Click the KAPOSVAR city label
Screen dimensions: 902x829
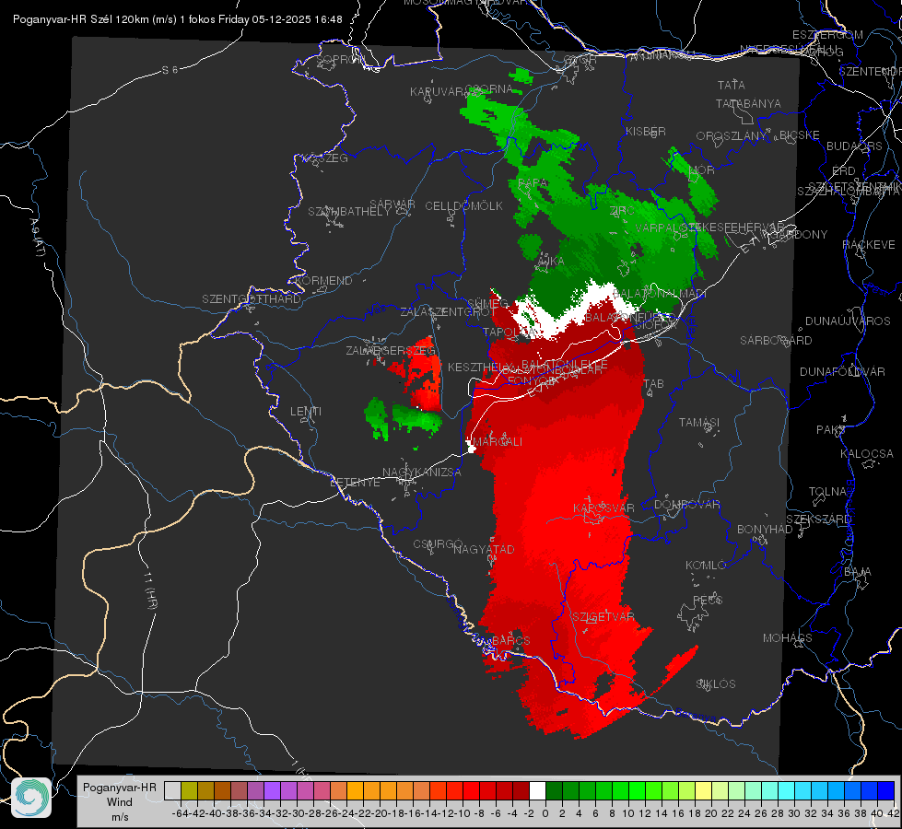603,508
